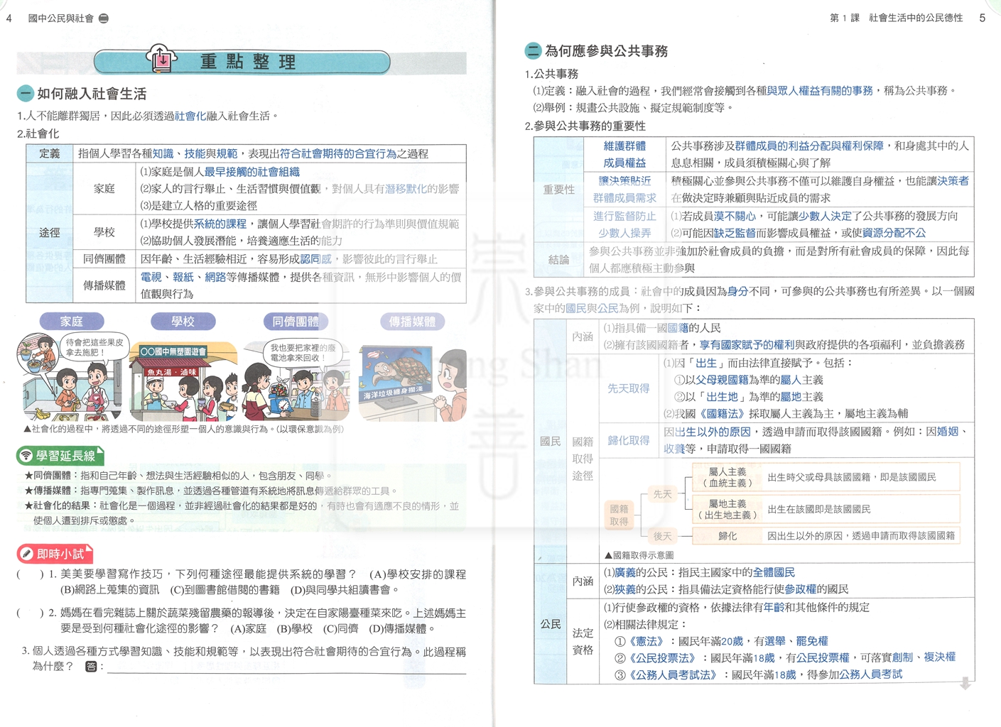Click the 重點整理 banner title

[248, 62]
